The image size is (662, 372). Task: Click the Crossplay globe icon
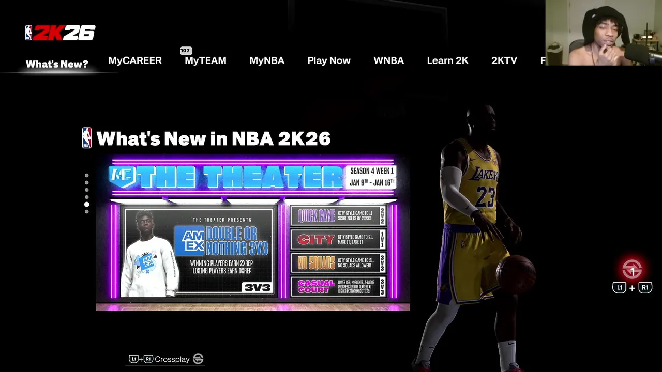198,359
